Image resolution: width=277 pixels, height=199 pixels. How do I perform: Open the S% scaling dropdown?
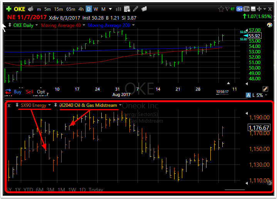click(x=262, y=95)
